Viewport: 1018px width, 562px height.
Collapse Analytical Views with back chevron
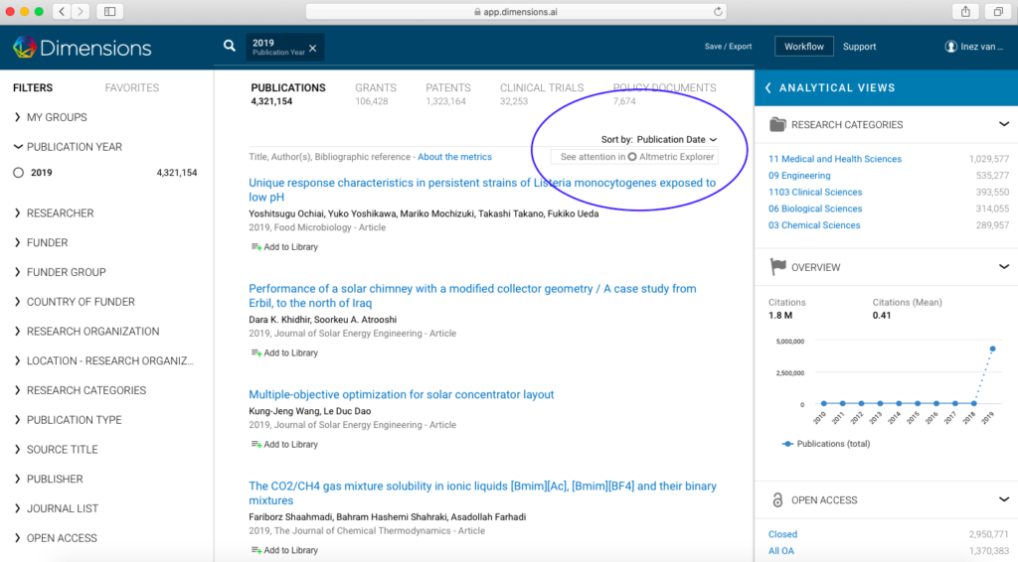[x=768, y=87]
